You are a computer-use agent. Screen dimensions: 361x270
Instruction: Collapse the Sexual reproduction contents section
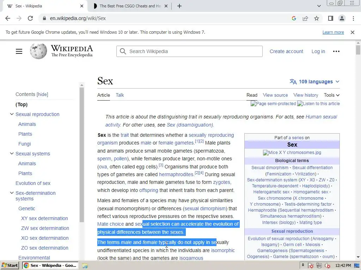[12, 114]
